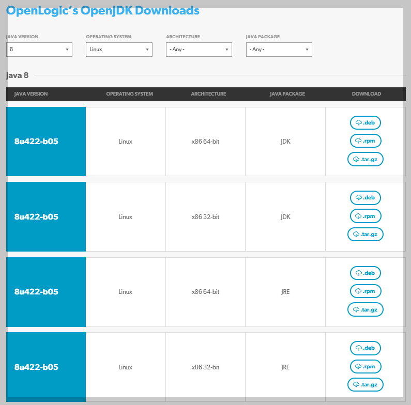Download .tar.gz for x86 32-bit JRE

[366, 384]
